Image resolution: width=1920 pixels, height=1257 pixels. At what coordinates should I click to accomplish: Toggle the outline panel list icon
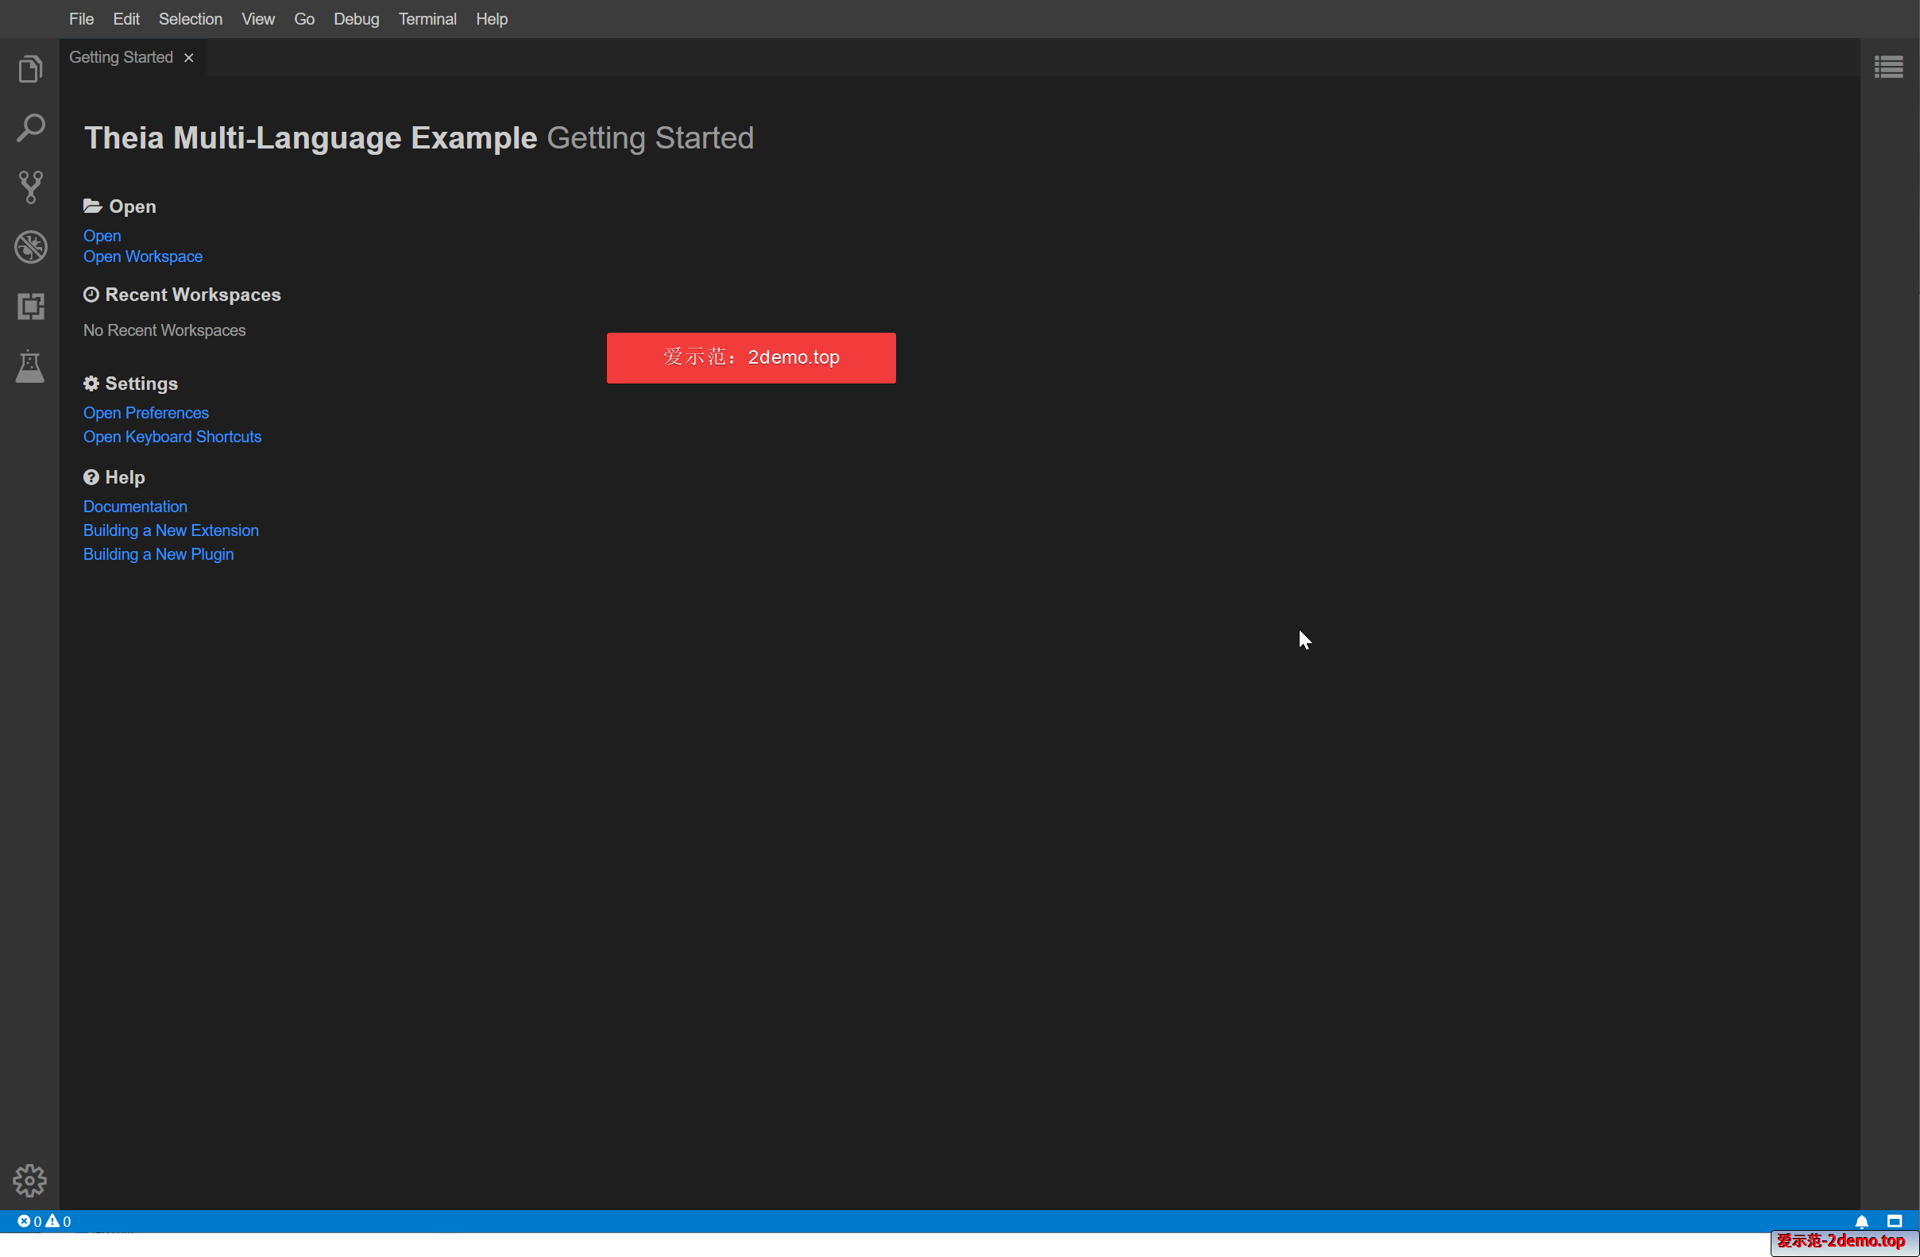coord(1887,67)
